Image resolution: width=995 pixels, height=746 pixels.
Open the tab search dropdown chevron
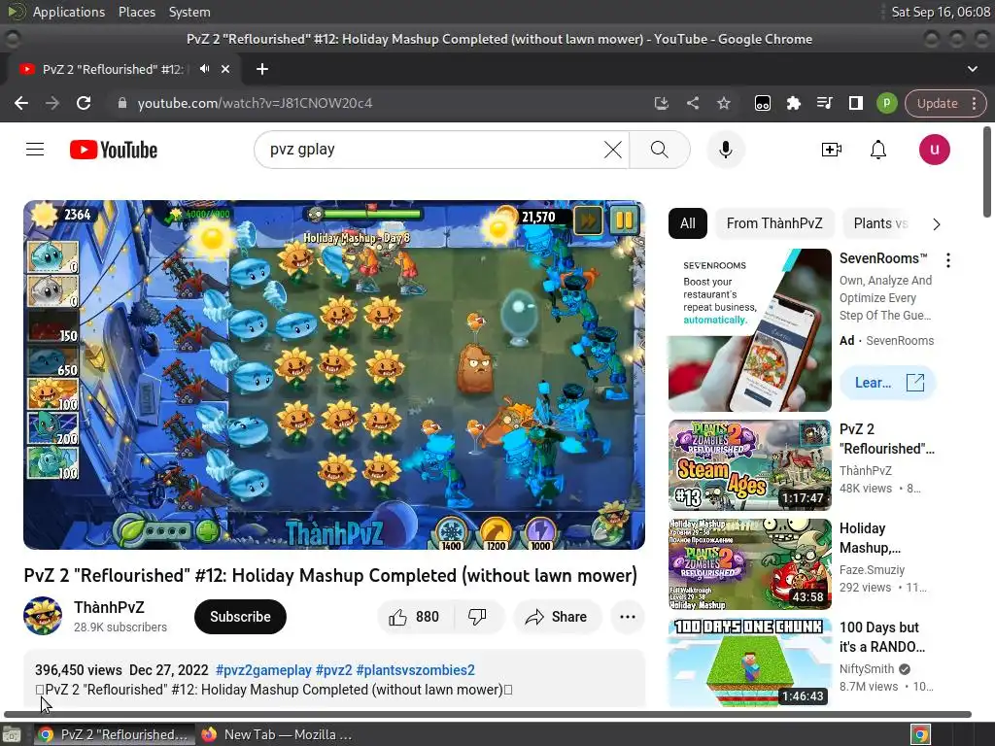[x=972, y=69]
